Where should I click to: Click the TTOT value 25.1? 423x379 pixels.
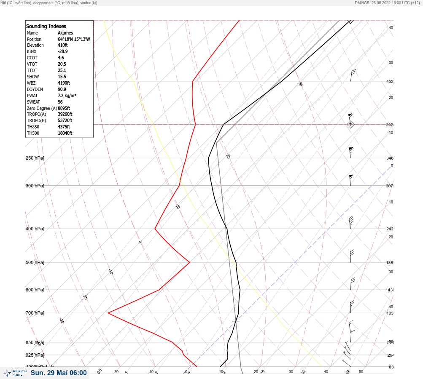click(x=62, y=70)
